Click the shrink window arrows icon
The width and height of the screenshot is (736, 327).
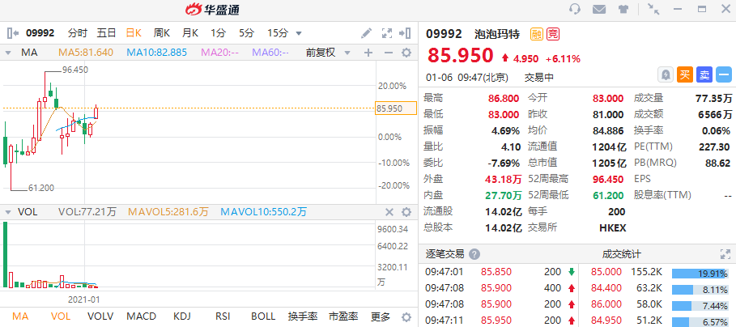(653, 9)
